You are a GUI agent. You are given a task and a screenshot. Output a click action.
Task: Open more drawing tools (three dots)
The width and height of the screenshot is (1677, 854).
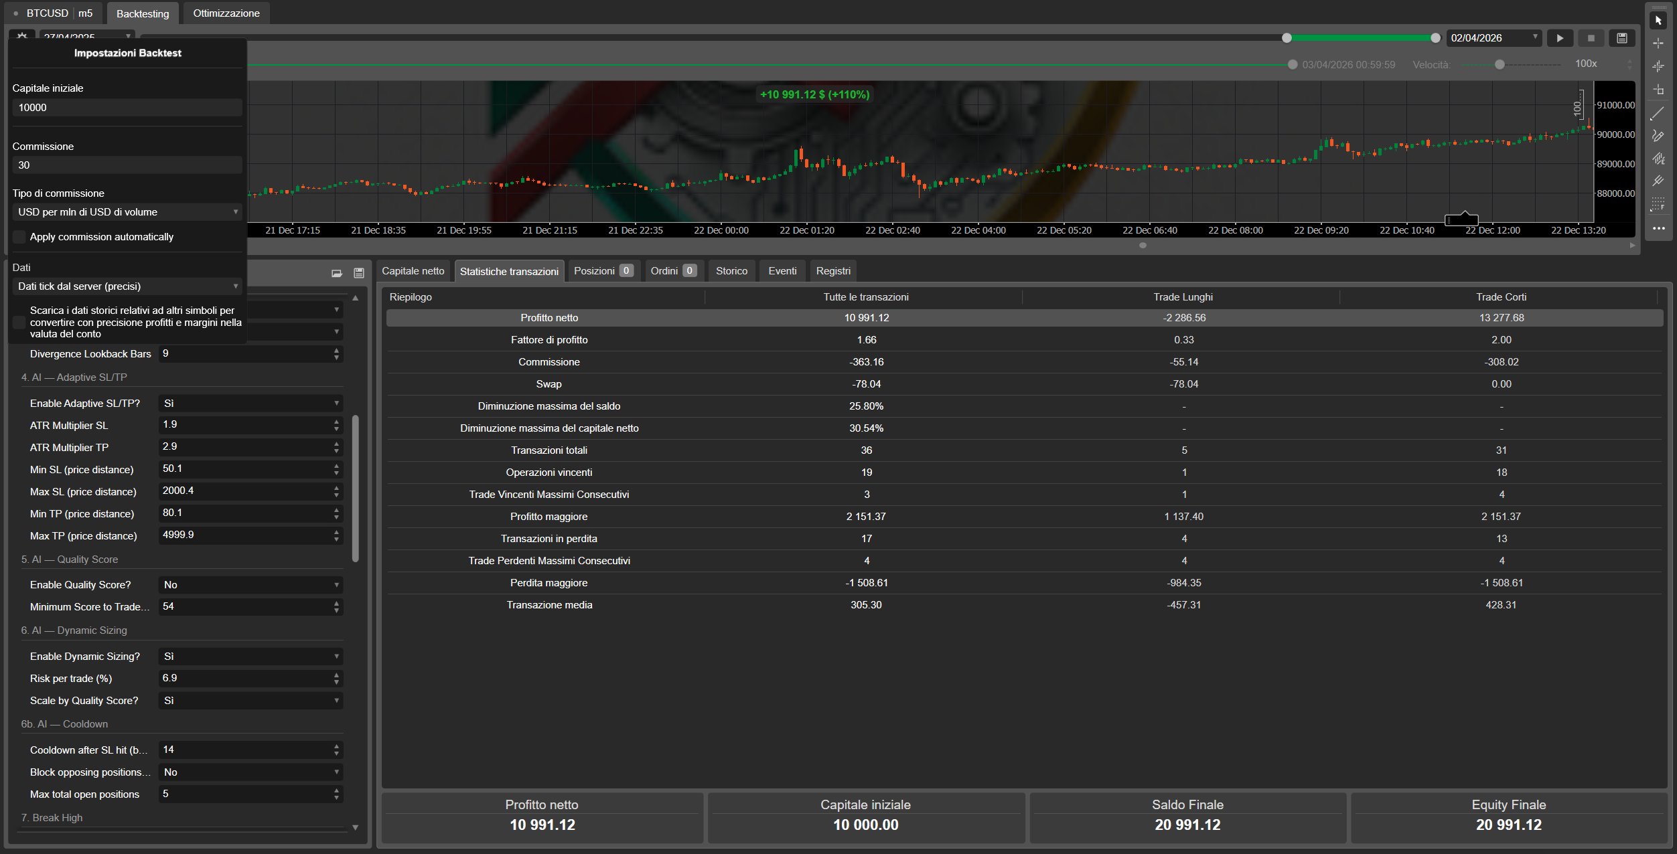tap(1658, 228)
